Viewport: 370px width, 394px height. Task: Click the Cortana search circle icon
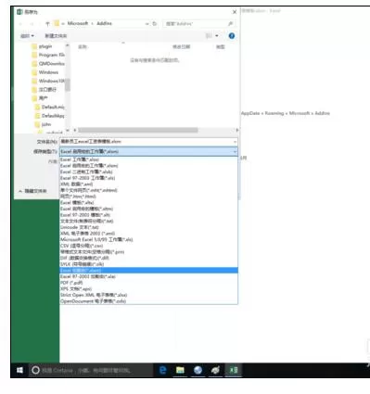pos(35,370)
